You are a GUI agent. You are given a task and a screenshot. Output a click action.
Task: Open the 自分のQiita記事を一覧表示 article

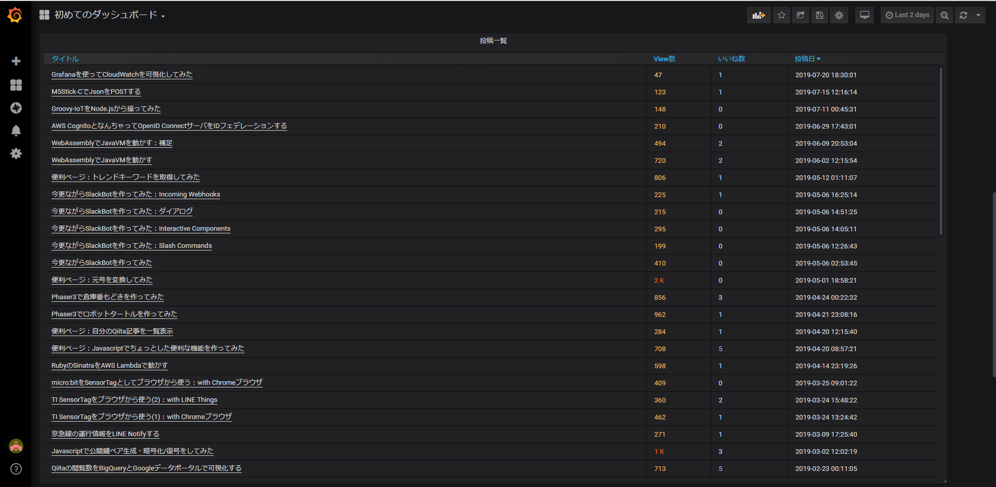coord(112,331)
